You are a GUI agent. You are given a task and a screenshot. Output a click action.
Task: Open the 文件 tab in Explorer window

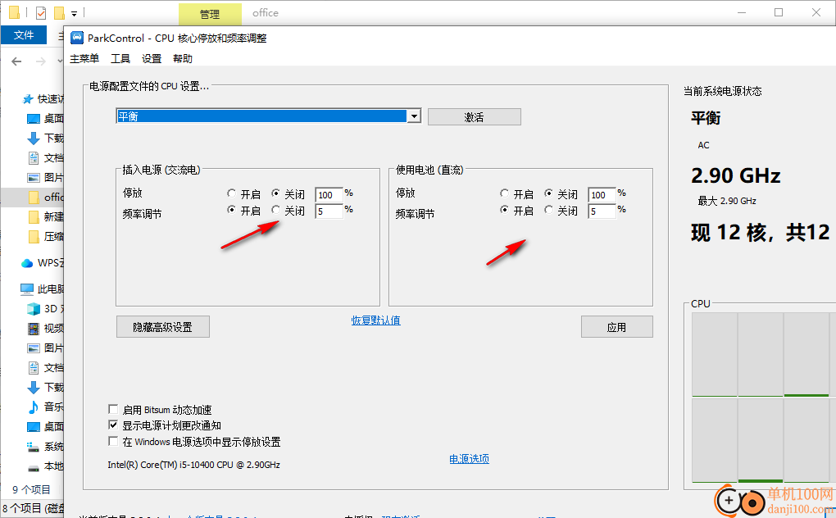[24, 35]
